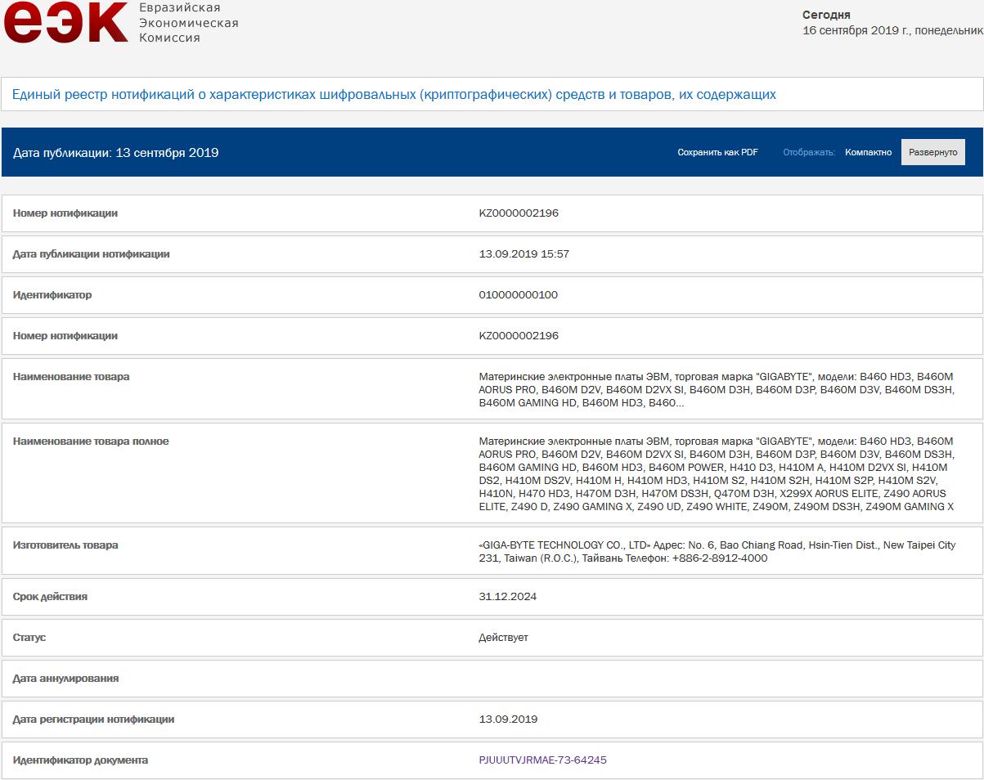Click the Наименование товара полное label
This screenshot has height=780, width=984.
(91, 442)
